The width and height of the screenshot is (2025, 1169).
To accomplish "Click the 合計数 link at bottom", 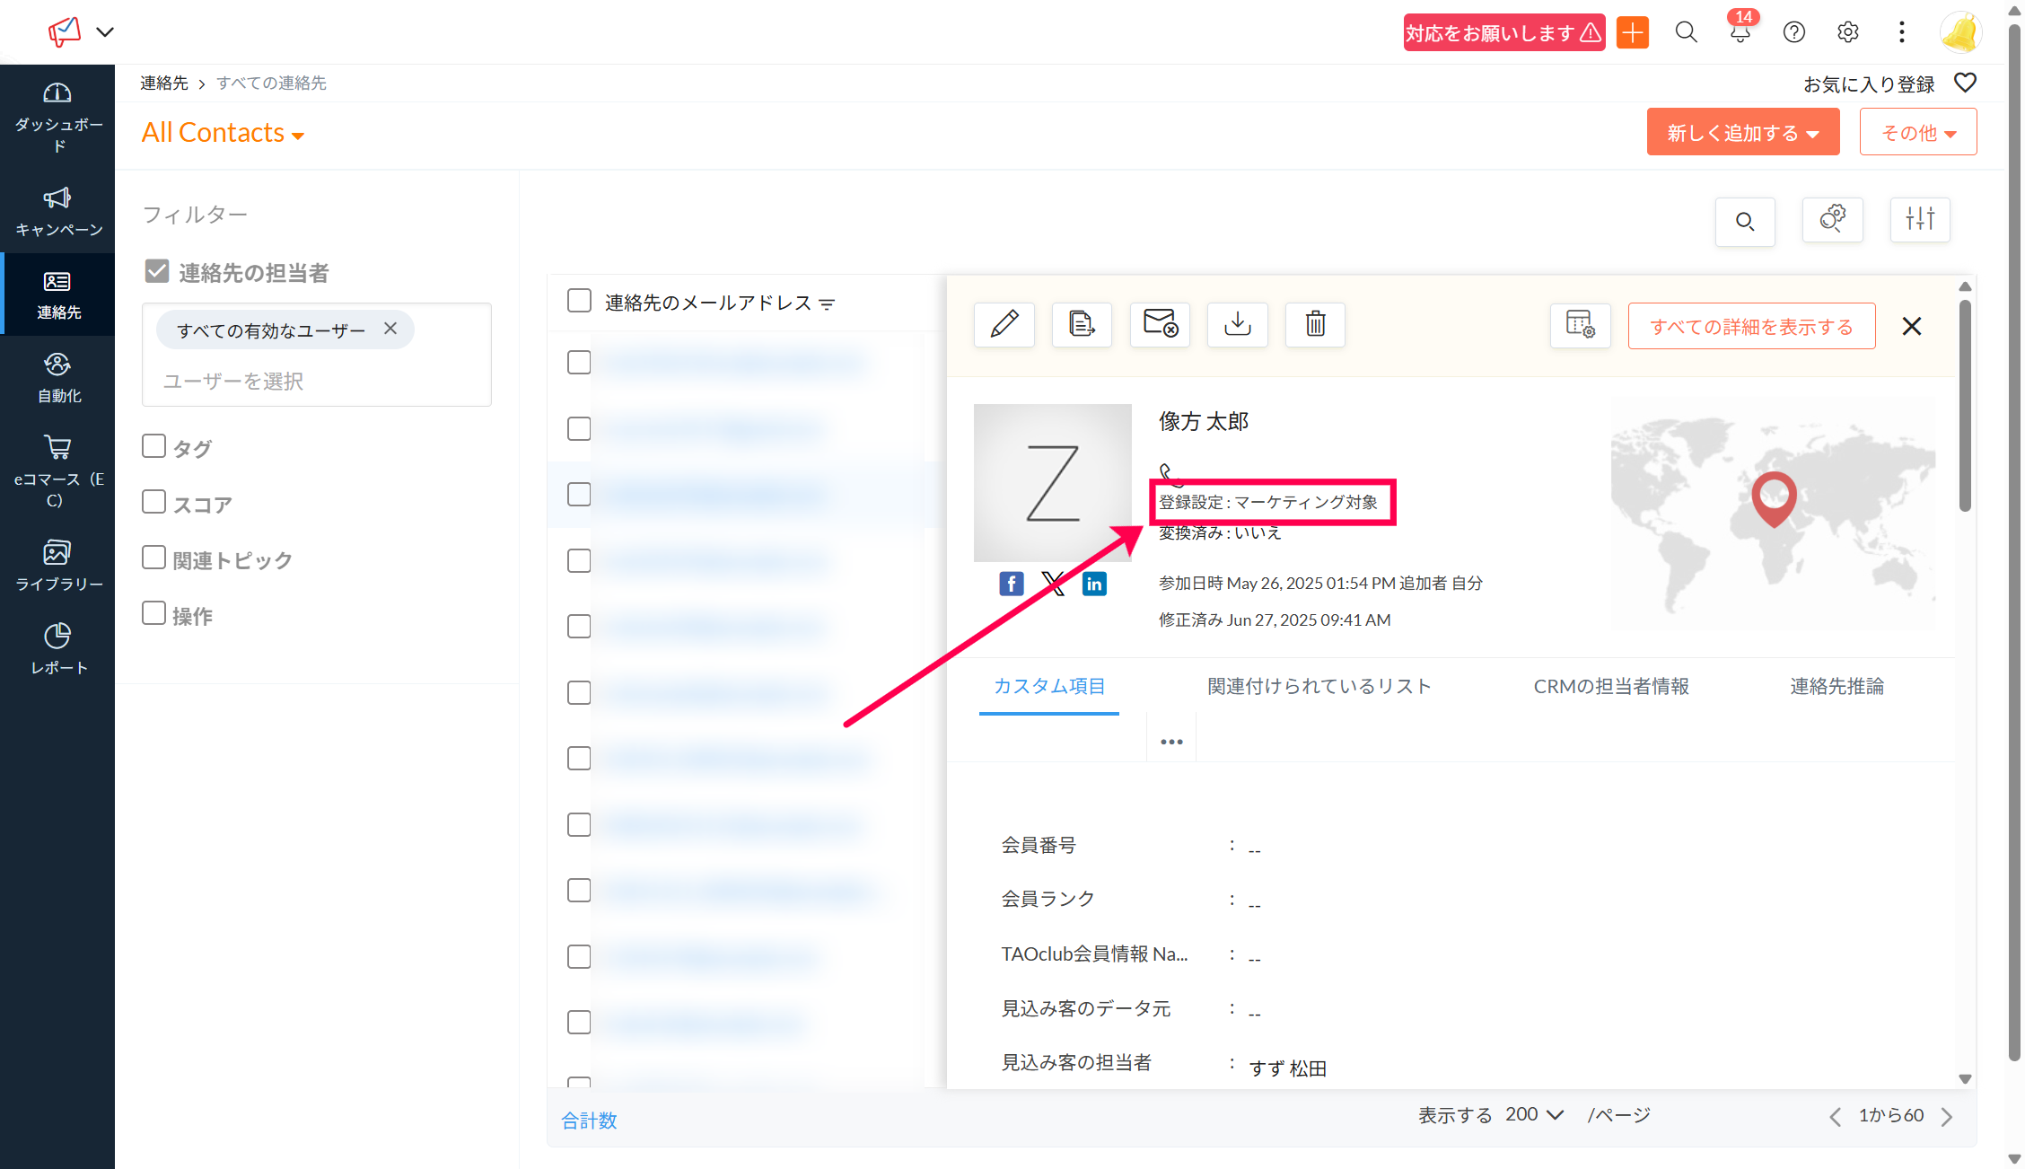I will click(589, 1120).
